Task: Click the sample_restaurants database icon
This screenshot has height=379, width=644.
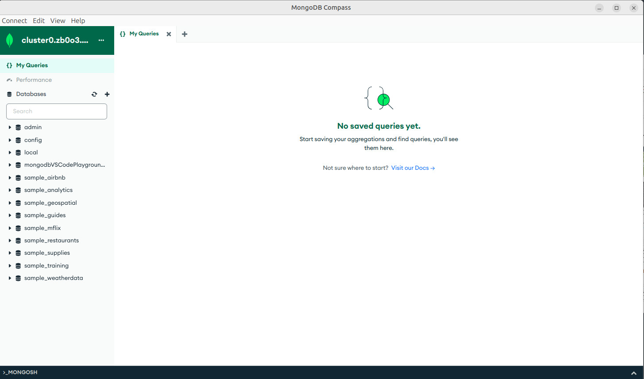Action: pyautogui.click(x=18, y=241)
